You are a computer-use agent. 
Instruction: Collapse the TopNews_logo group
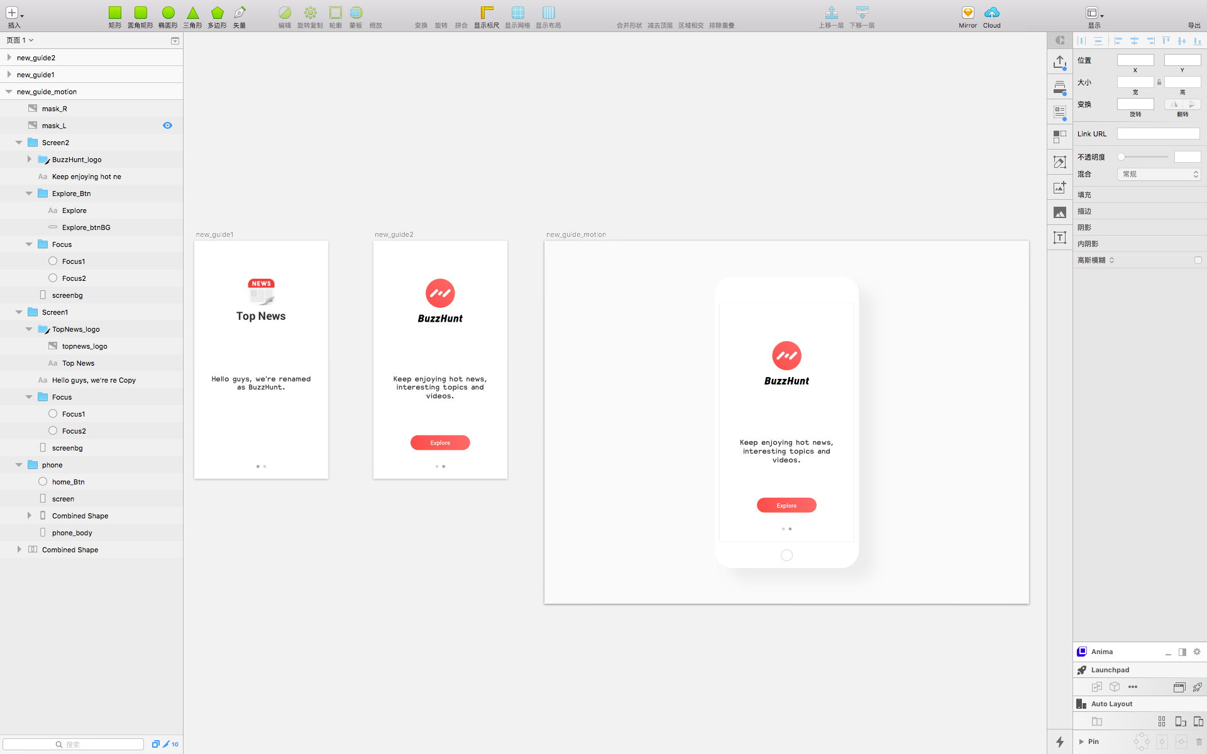pos(29,329)
